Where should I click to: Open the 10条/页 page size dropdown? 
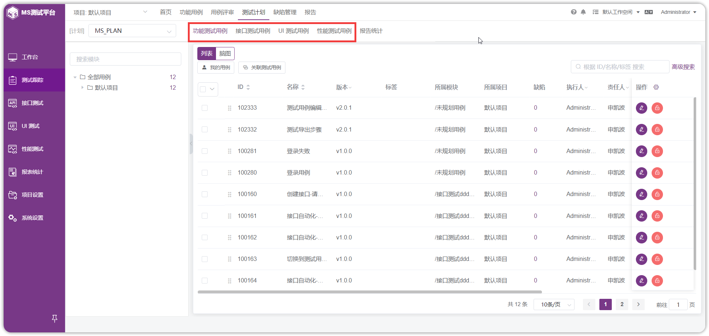(x=554, y=304)
